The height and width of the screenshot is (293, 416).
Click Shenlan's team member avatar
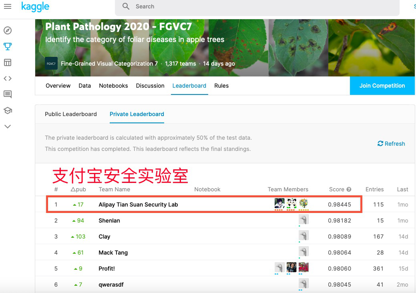[303, 220]
